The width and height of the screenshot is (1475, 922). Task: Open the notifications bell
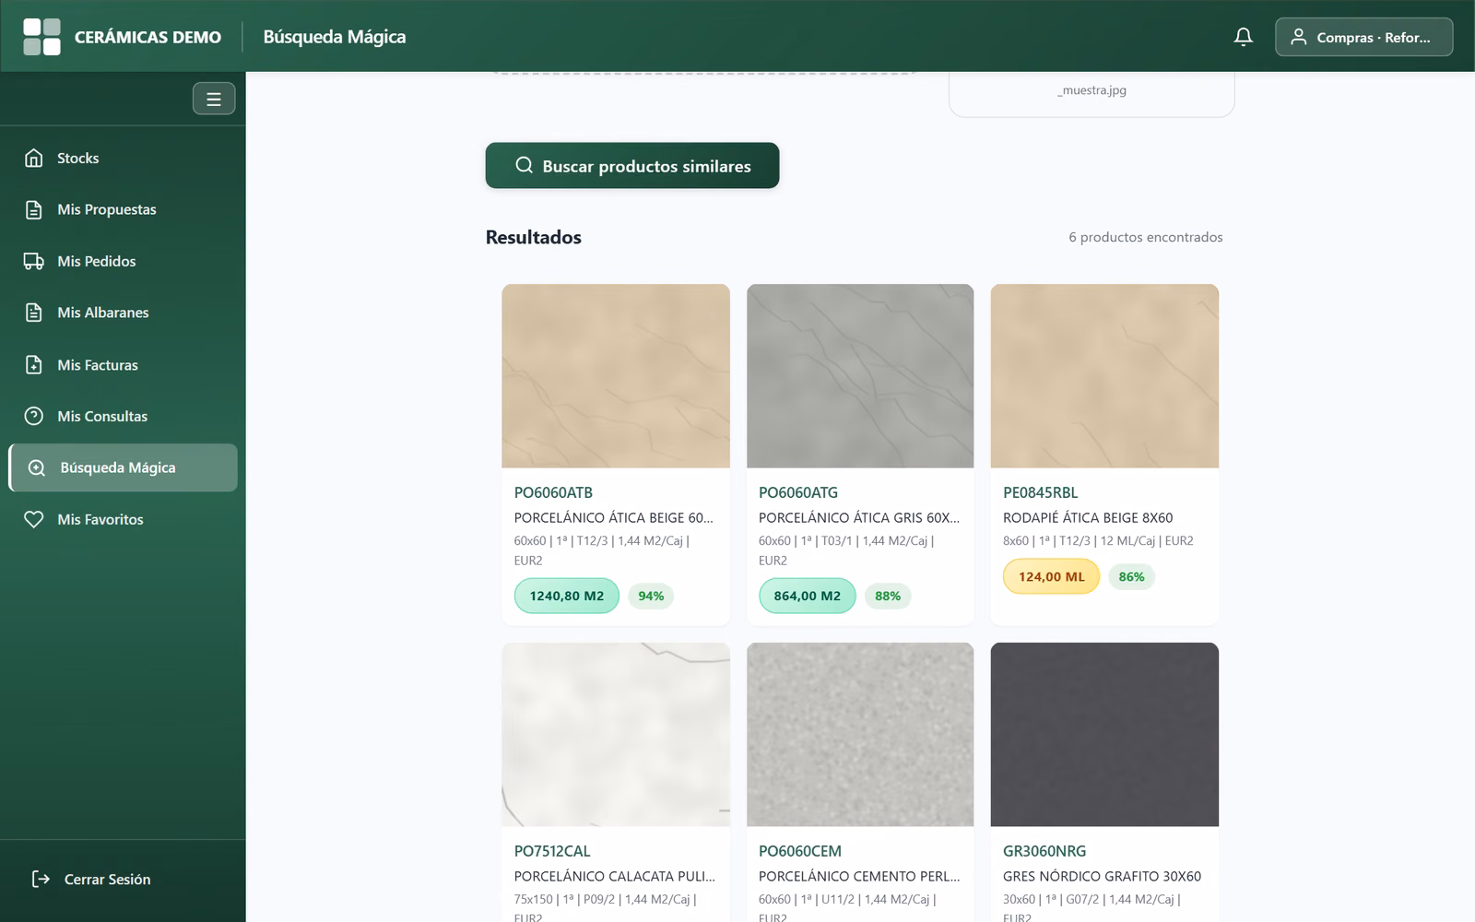(1244, 37)
